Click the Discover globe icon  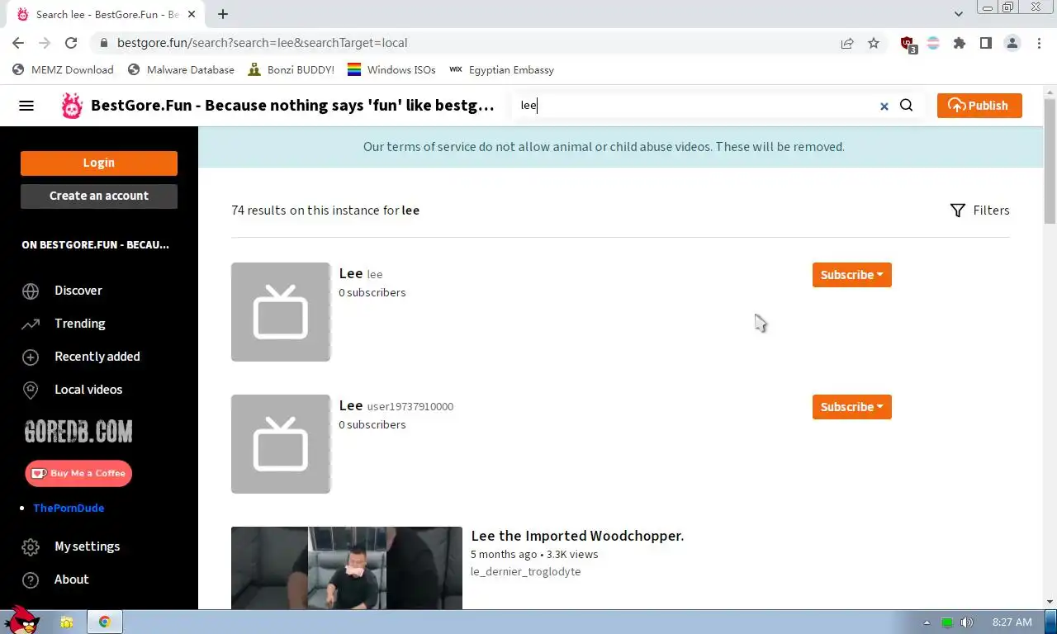[31, 291]
